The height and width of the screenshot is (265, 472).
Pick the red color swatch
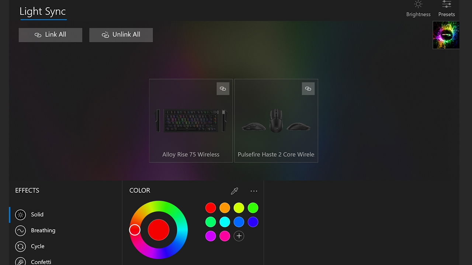click(x=211, y=208)
